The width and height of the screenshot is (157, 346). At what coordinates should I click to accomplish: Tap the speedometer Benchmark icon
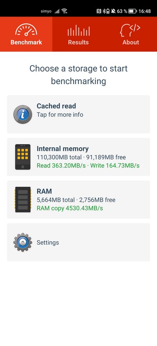click(x=26, y=30)
